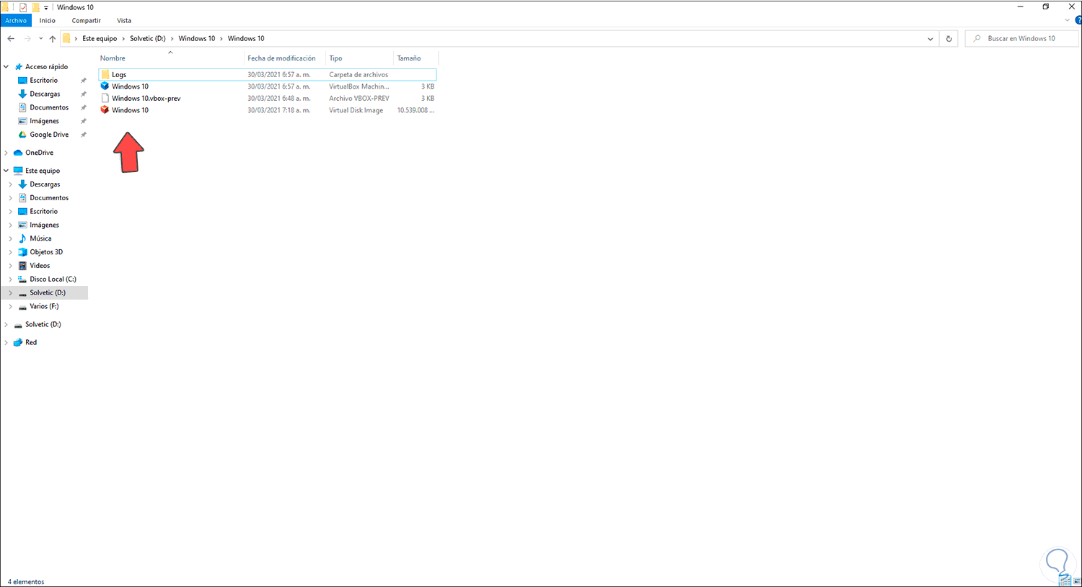Go up one folder level arrow
This screenshot has width=1082, height=587.
click(53, 39)
